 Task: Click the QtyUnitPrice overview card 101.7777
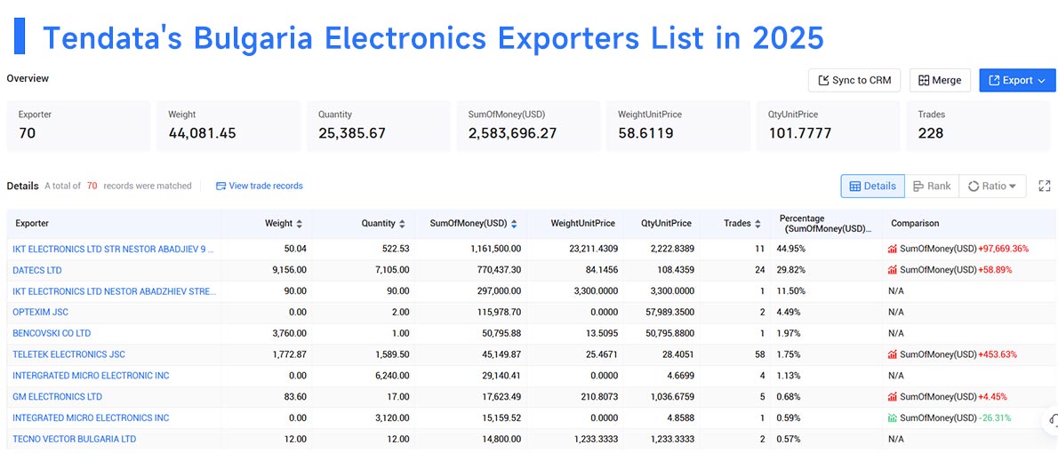[x=828, y=126]
